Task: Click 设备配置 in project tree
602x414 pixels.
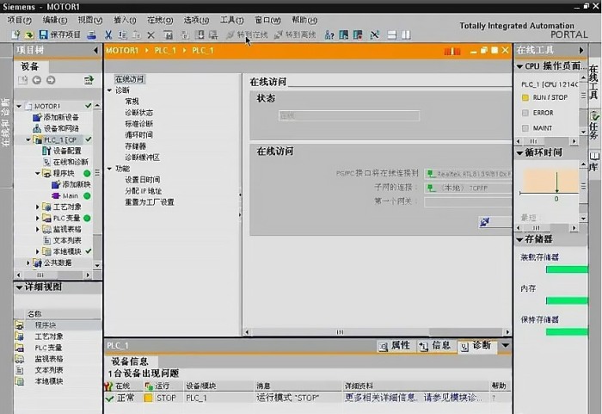Action: [62, 151]
